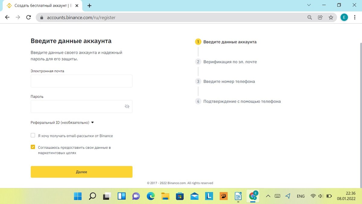Open the orange app icon on taskbar
Viewport: 362px width, 204px height.
pyautogui.click(x=224, y=196)
